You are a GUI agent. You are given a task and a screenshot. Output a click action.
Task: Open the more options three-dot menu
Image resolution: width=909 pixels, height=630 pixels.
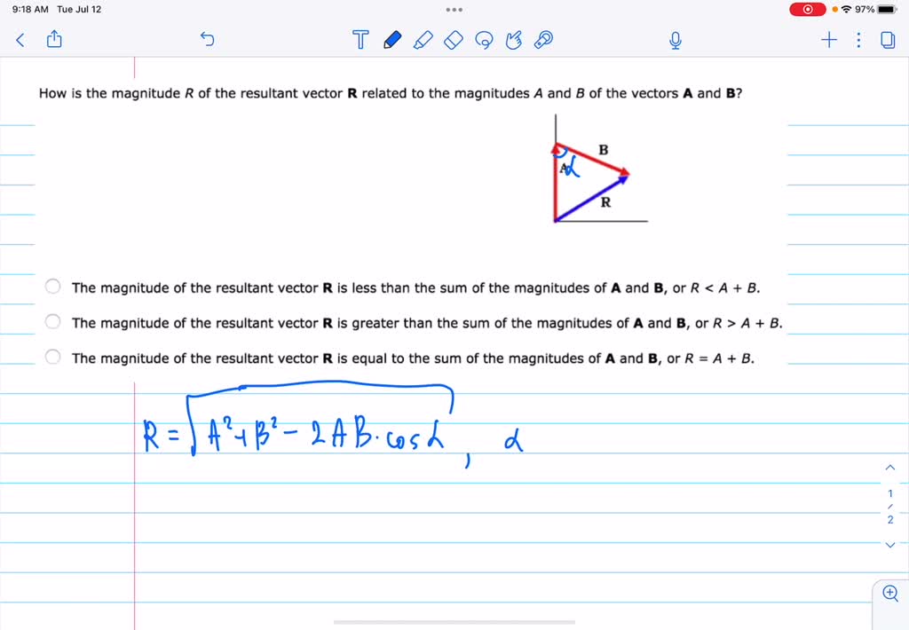pyautogui.click(x=858, y=39)
